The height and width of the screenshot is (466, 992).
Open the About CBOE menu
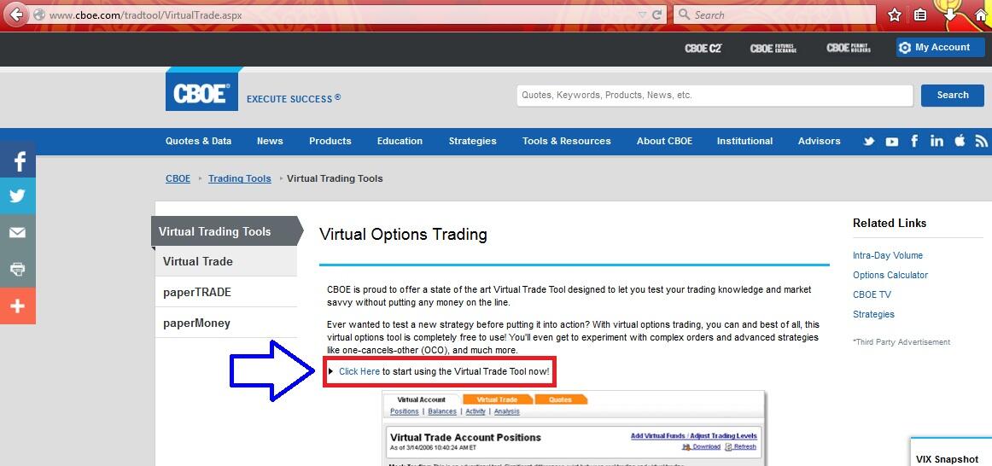click(664, 141)
